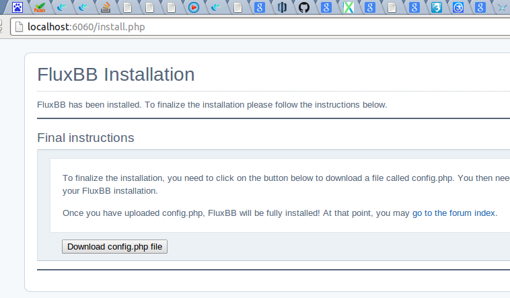
Task: Open the tab with blue shield number 3 icon
Action: click(436, 7)
